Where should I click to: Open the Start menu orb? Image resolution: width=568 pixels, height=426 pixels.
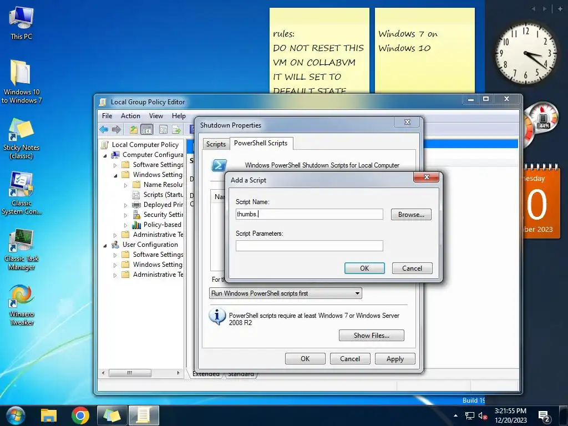15,415
